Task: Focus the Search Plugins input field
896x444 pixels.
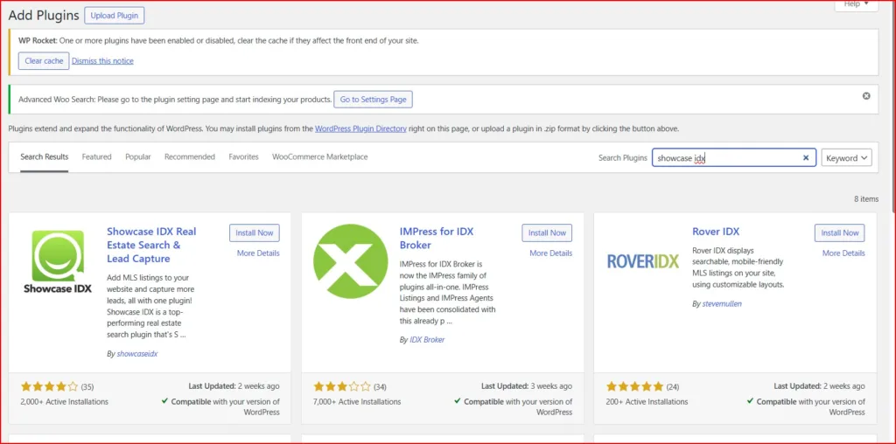Action: tap(734, 158)
